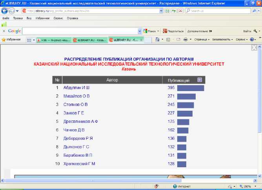Click the Google Поиск button
The image size is (262, 190).
tap(151, 31)
